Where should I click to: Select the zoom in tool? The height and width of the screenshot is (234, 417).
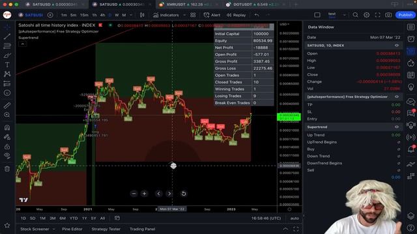7,115
